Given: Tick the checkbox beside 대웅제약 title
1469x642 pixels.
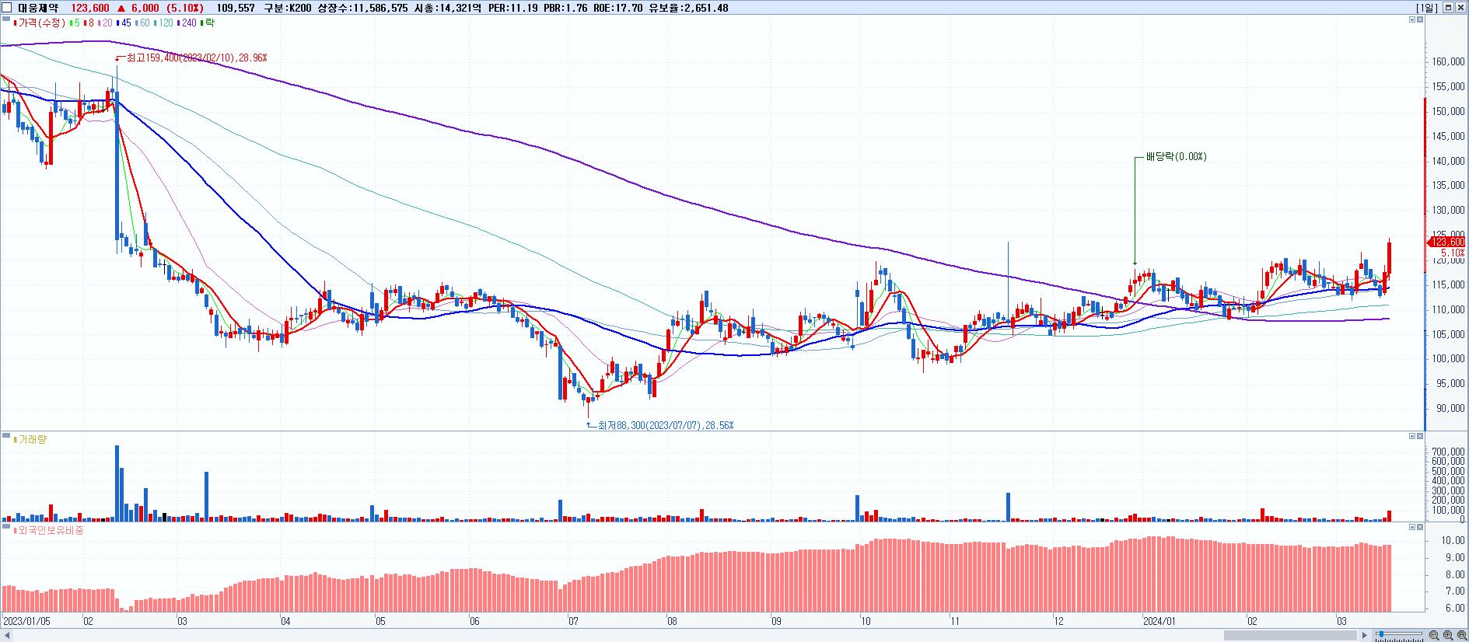Looking at the screenshot, I should [7, 8].
